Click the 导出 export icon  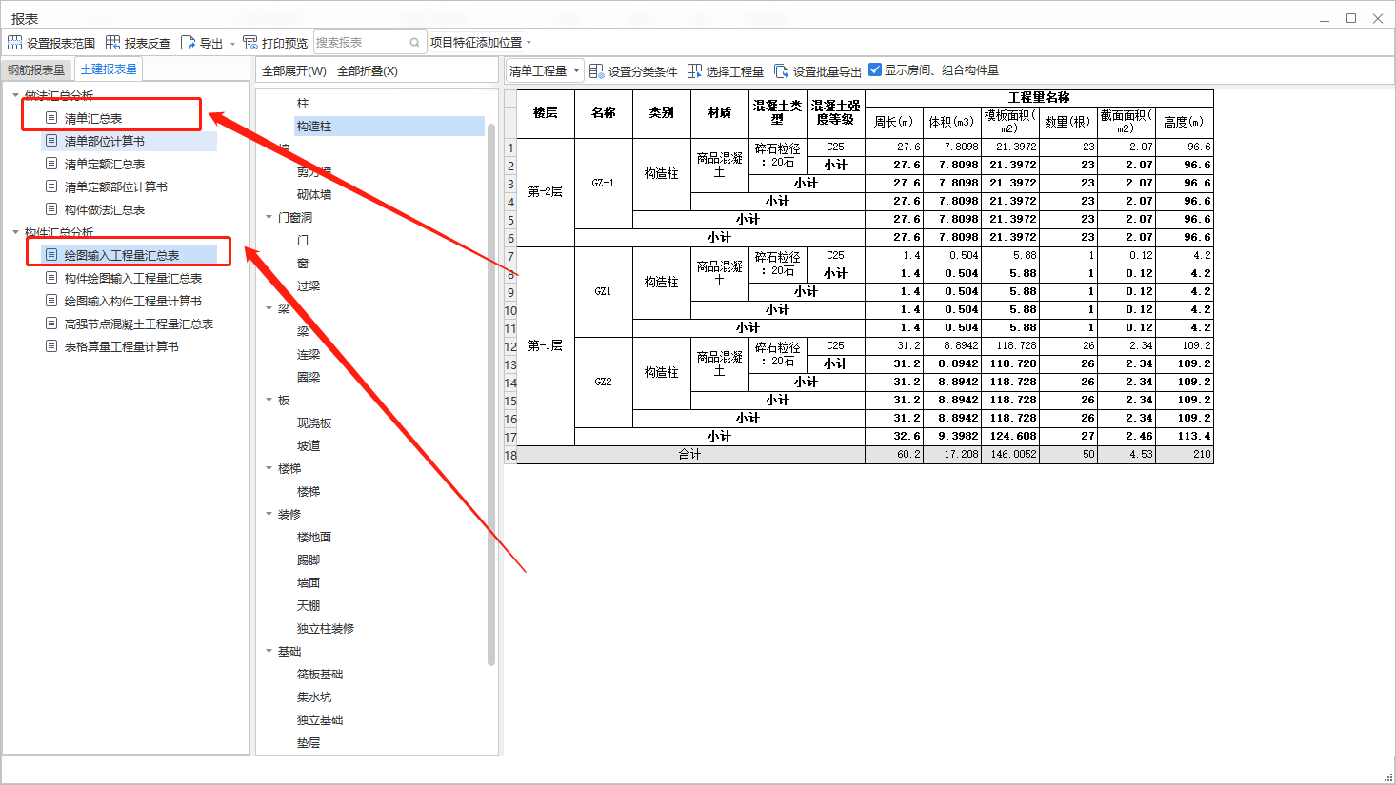click(x=188, y=43)
